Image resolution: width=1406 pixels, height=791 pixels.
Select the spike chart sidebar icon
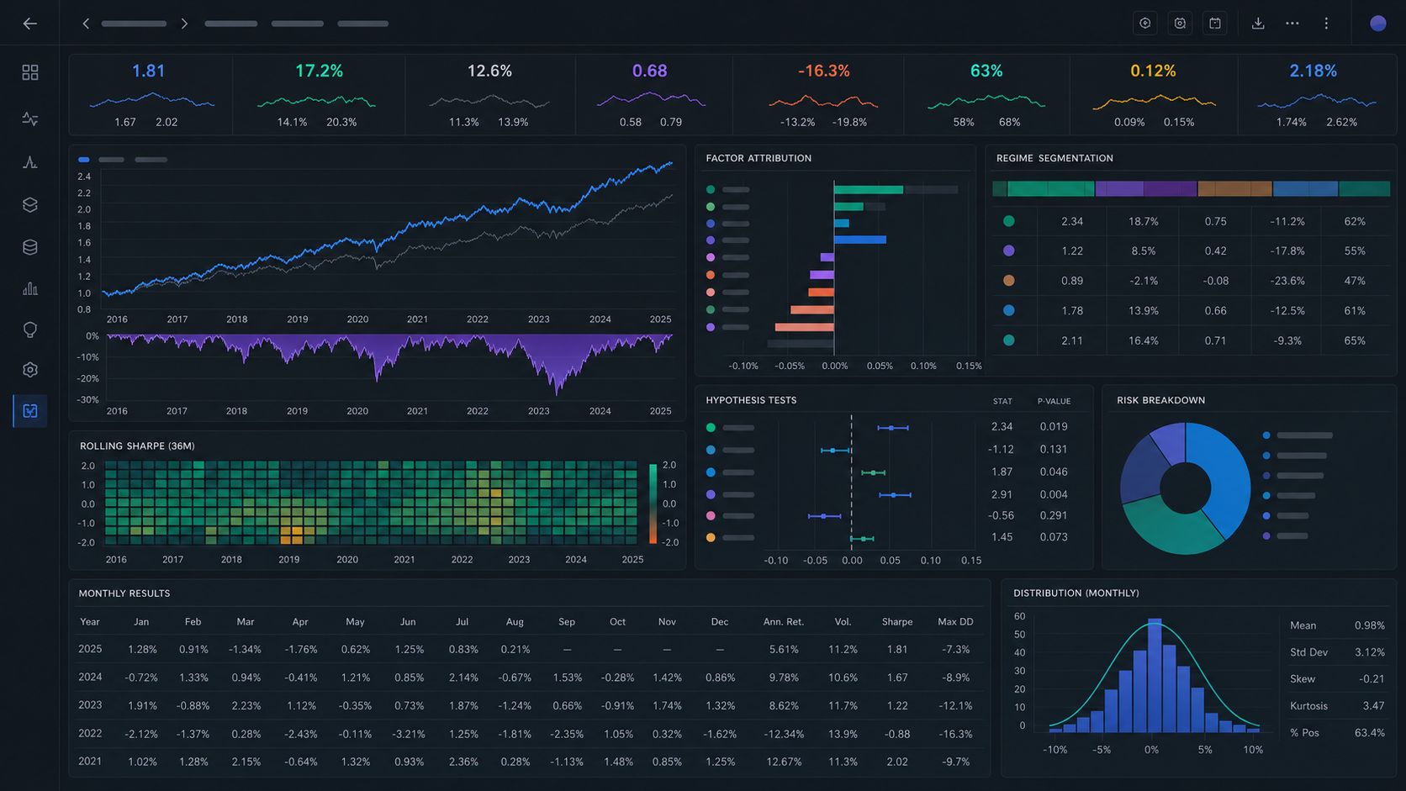tap(30, 162)
